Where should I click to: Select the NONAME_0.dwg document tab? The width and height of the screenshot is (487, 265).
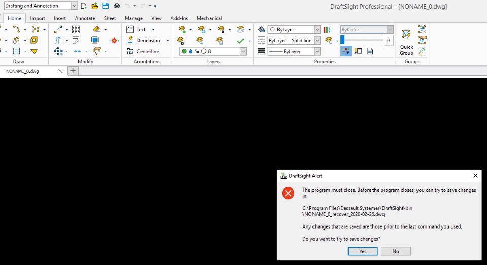(23, 71)
